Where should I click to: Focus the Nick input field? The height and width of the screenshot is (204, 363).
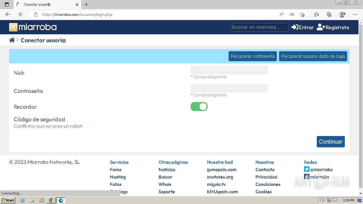[229, 70]
